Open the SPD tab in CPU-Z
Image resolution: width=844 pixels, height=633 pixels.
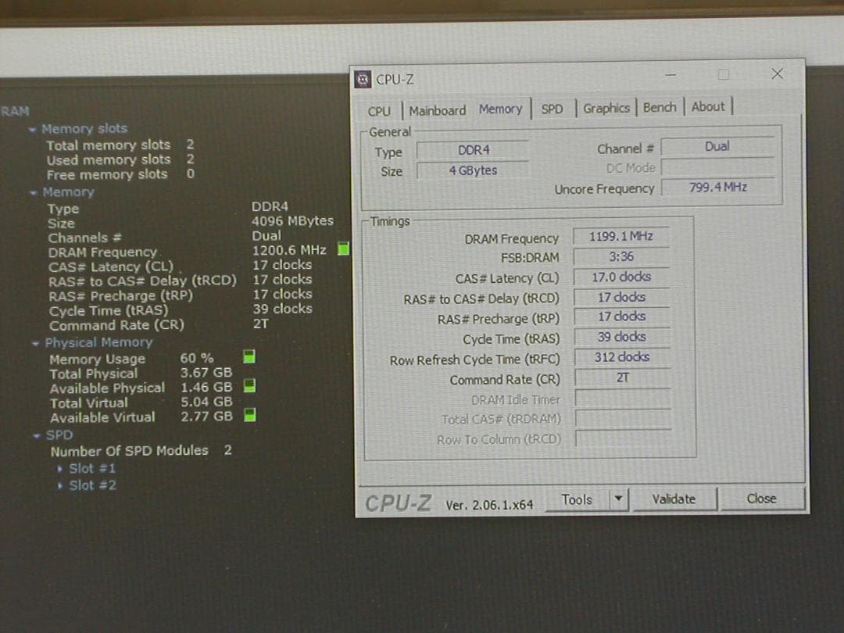coord(552,109)
